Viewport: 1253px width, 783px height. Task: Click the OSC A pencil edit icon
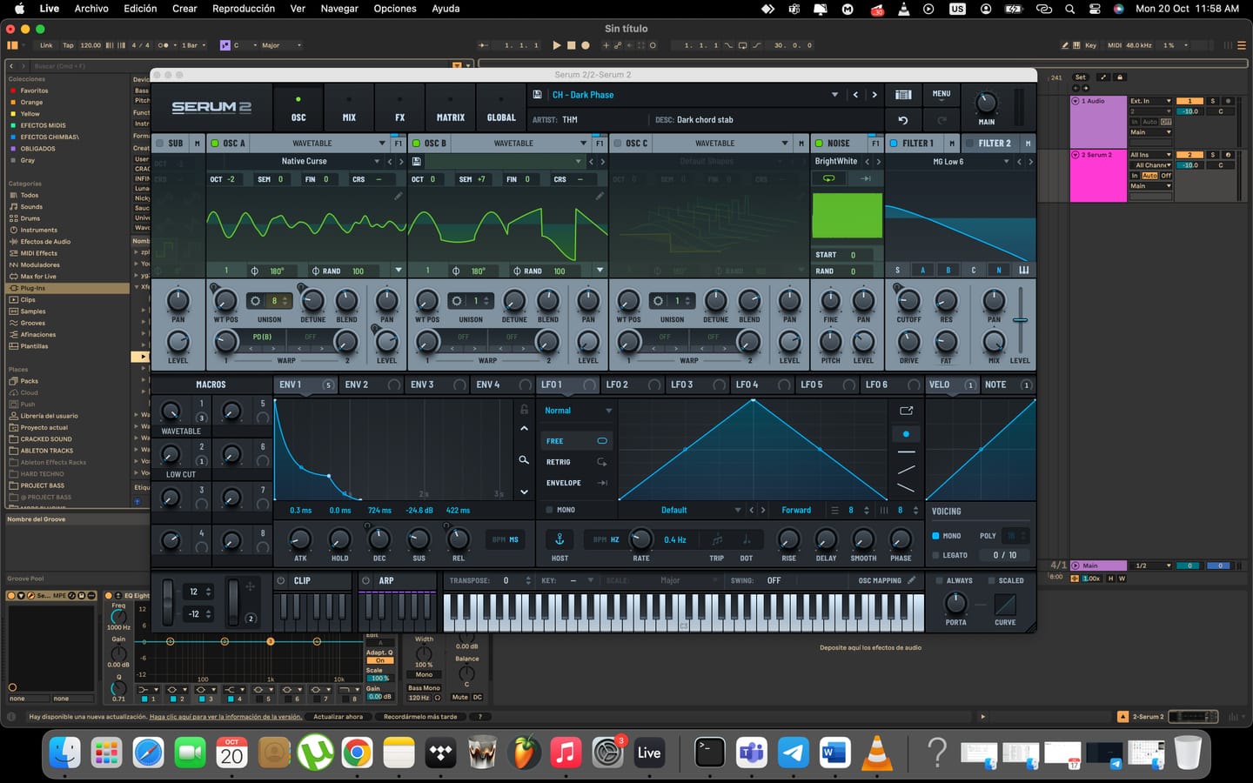tap(399, 197)
